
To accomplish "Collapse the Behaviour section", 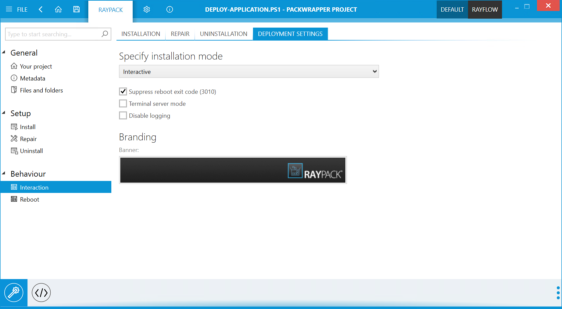I will 4,173.
